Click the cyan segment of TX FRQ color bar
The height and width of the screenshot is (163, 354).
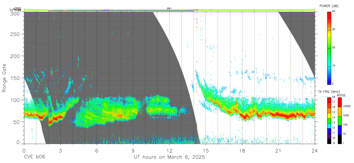pyautogui.click(x=329, y=125)
